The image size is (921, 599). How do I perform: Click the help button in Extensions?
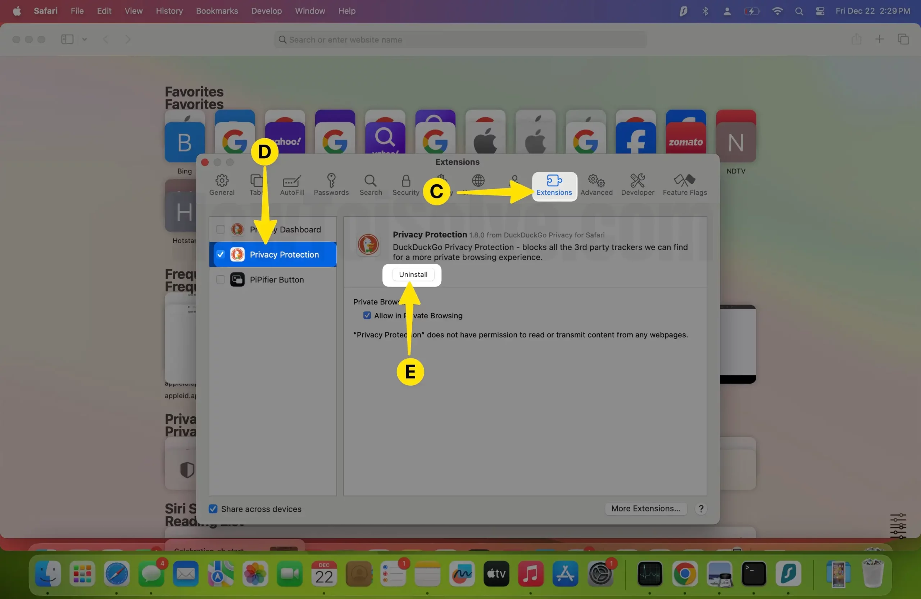701,508
